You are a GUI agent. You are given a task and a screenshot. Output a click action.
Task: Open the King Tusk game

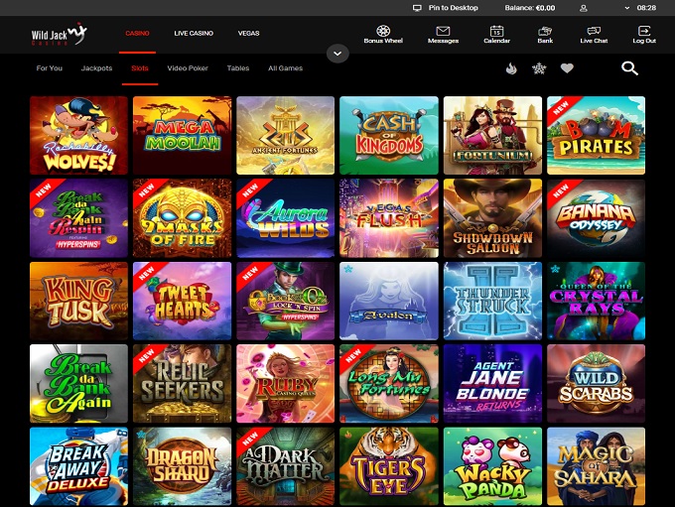click(x=78, y=301)
